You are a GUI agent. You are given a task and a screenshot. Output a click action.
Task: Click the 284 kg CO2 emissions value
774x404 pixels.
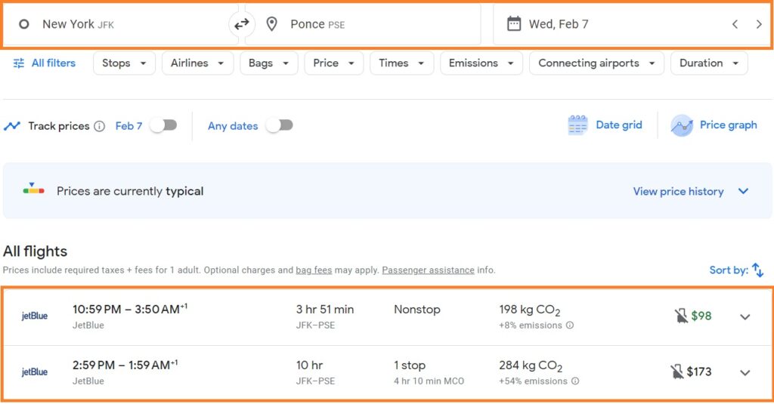click(531, 366)
